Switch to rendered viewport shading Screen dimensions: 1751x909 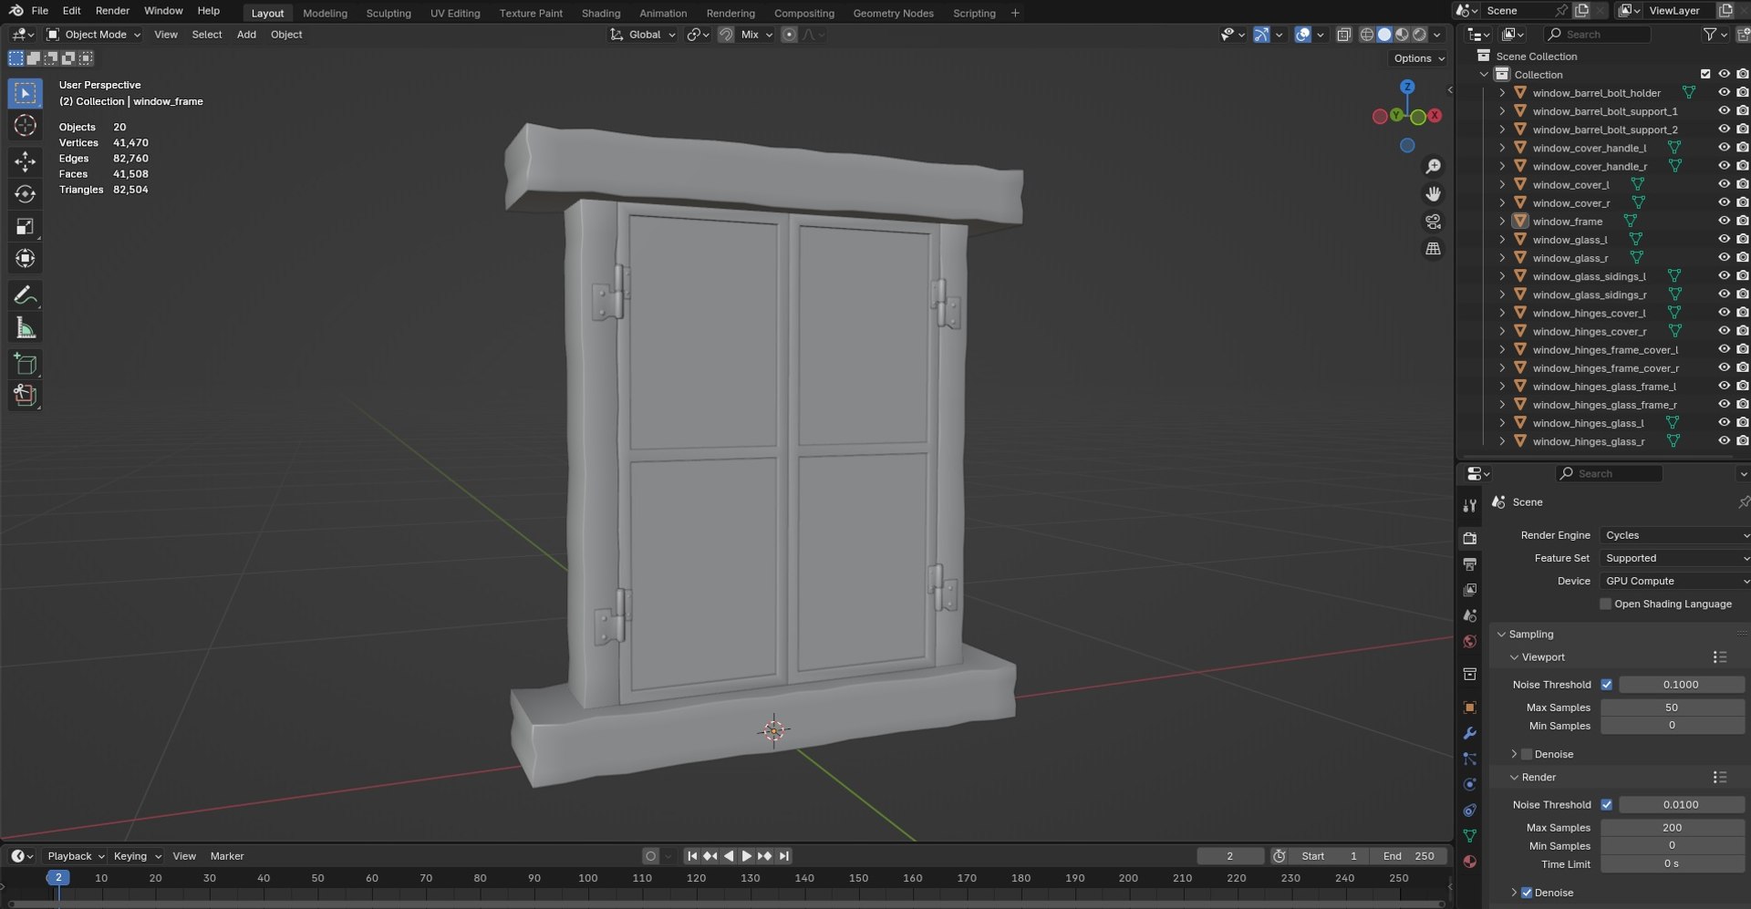click(x=1419, y=35)
